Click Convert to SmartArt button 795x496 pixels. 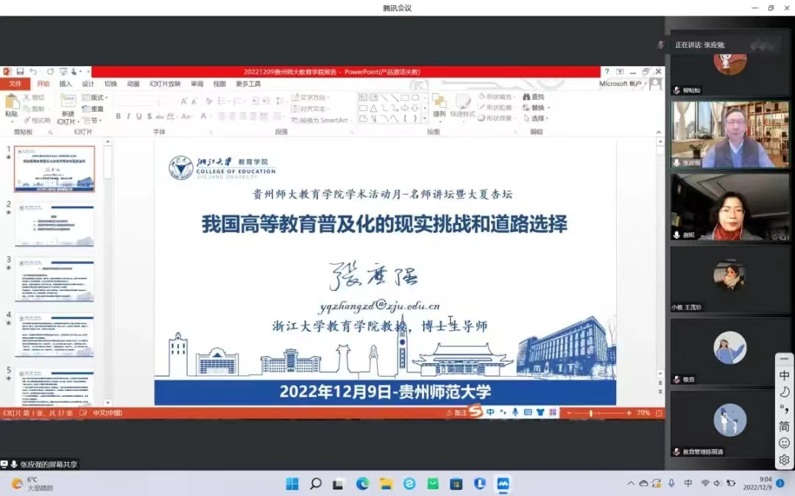coord(320,121)
